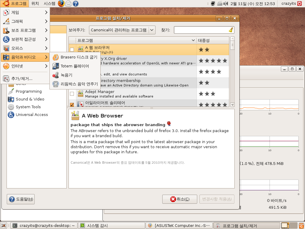Expand the 보편적 접근성 submenu
This screenshot has height=229, width=305.
tap(25, 39)
